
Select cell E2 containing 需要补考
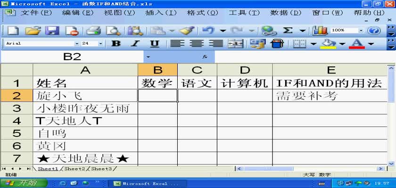(331, 96)
